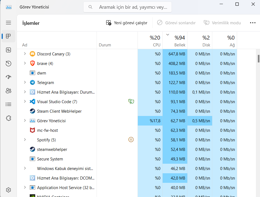Expand the Spotify (5) group
This screenshot has height=197, width=260.
coord(25,140)
